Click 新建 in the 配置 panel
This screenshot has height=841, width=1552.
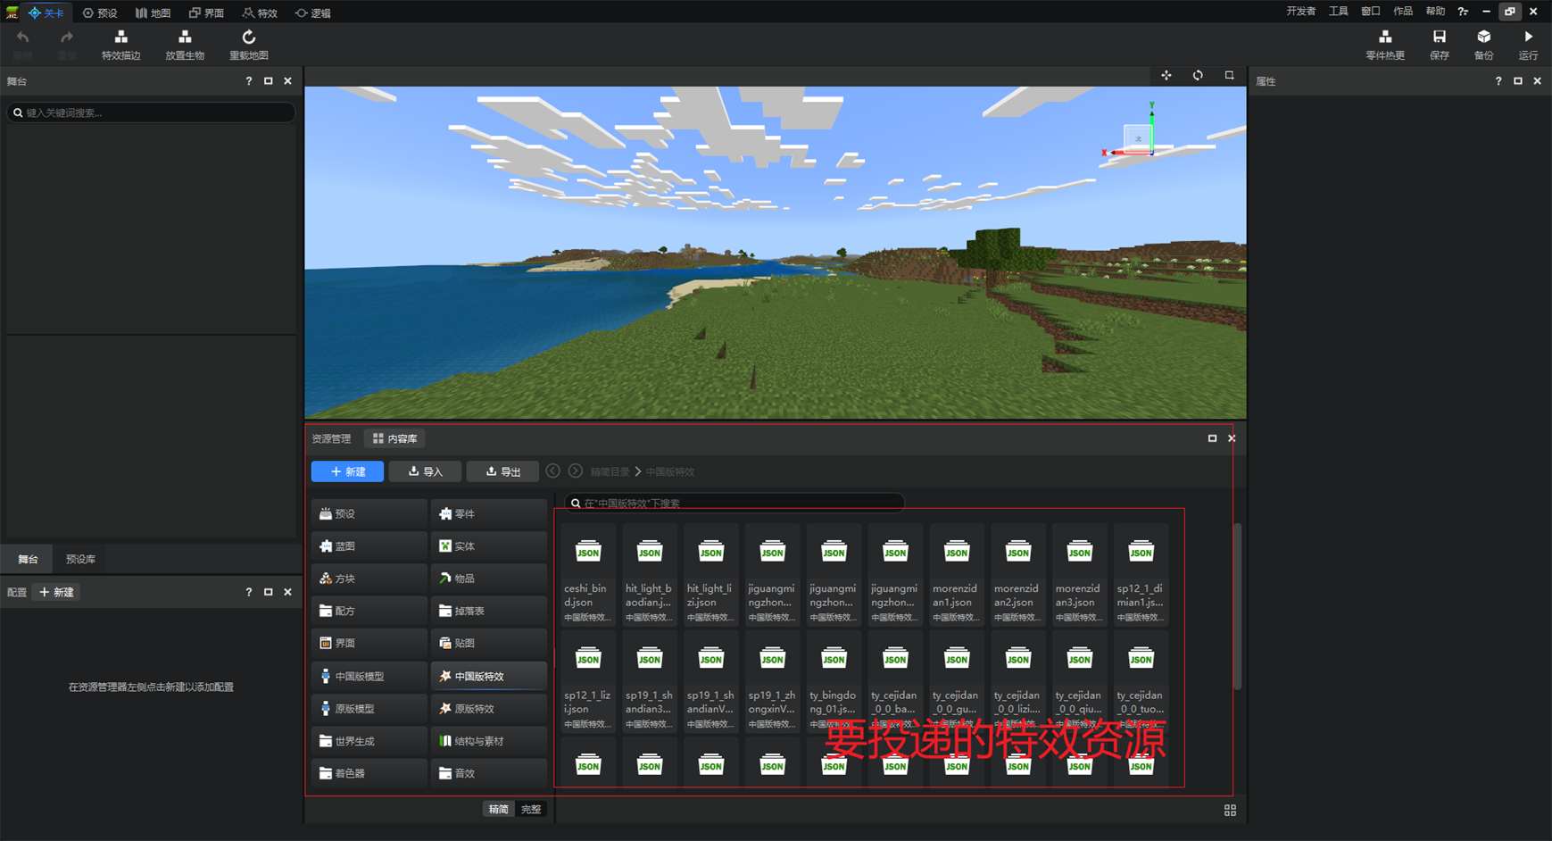click(56, 592)
